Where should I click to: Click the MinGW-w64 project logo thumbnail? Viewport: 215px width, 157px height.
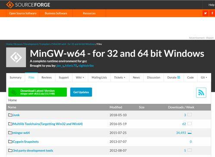[x=16, y=57]
